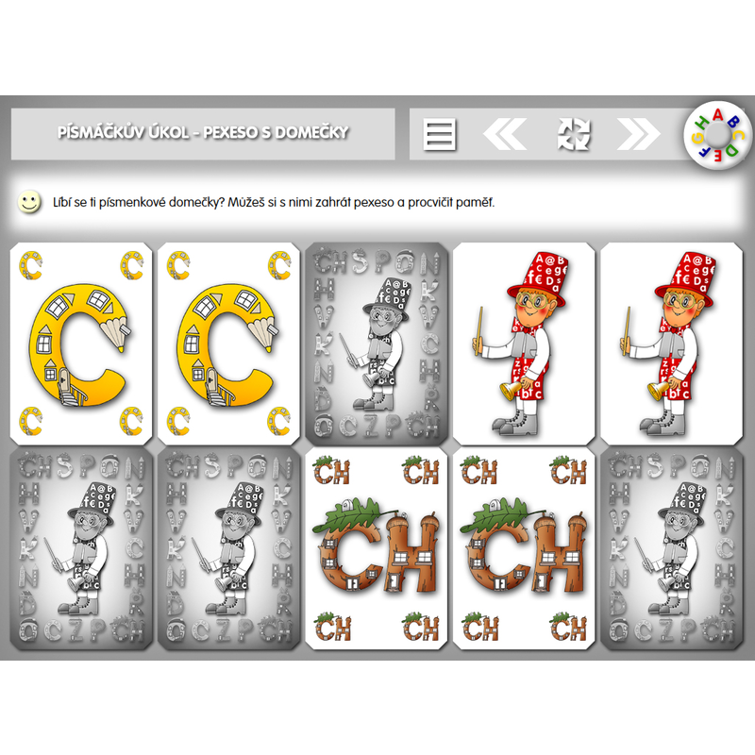Go to next page with double-right arrows

tap(639, 134)
